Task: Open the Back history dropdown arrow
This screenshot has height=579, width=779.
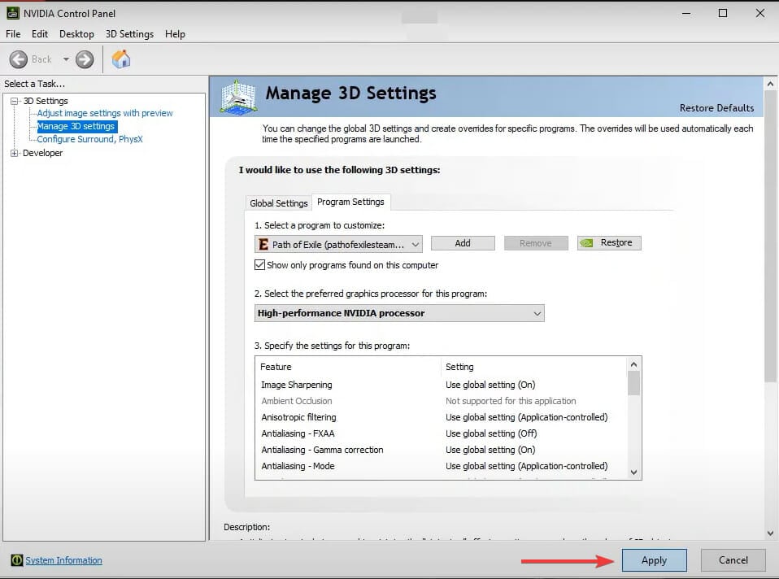Action: 66,59
